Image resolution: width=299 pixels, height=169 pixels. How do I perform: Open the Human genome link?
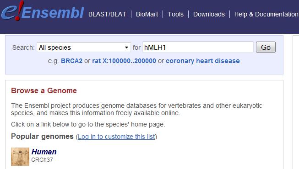click(44, 152)
